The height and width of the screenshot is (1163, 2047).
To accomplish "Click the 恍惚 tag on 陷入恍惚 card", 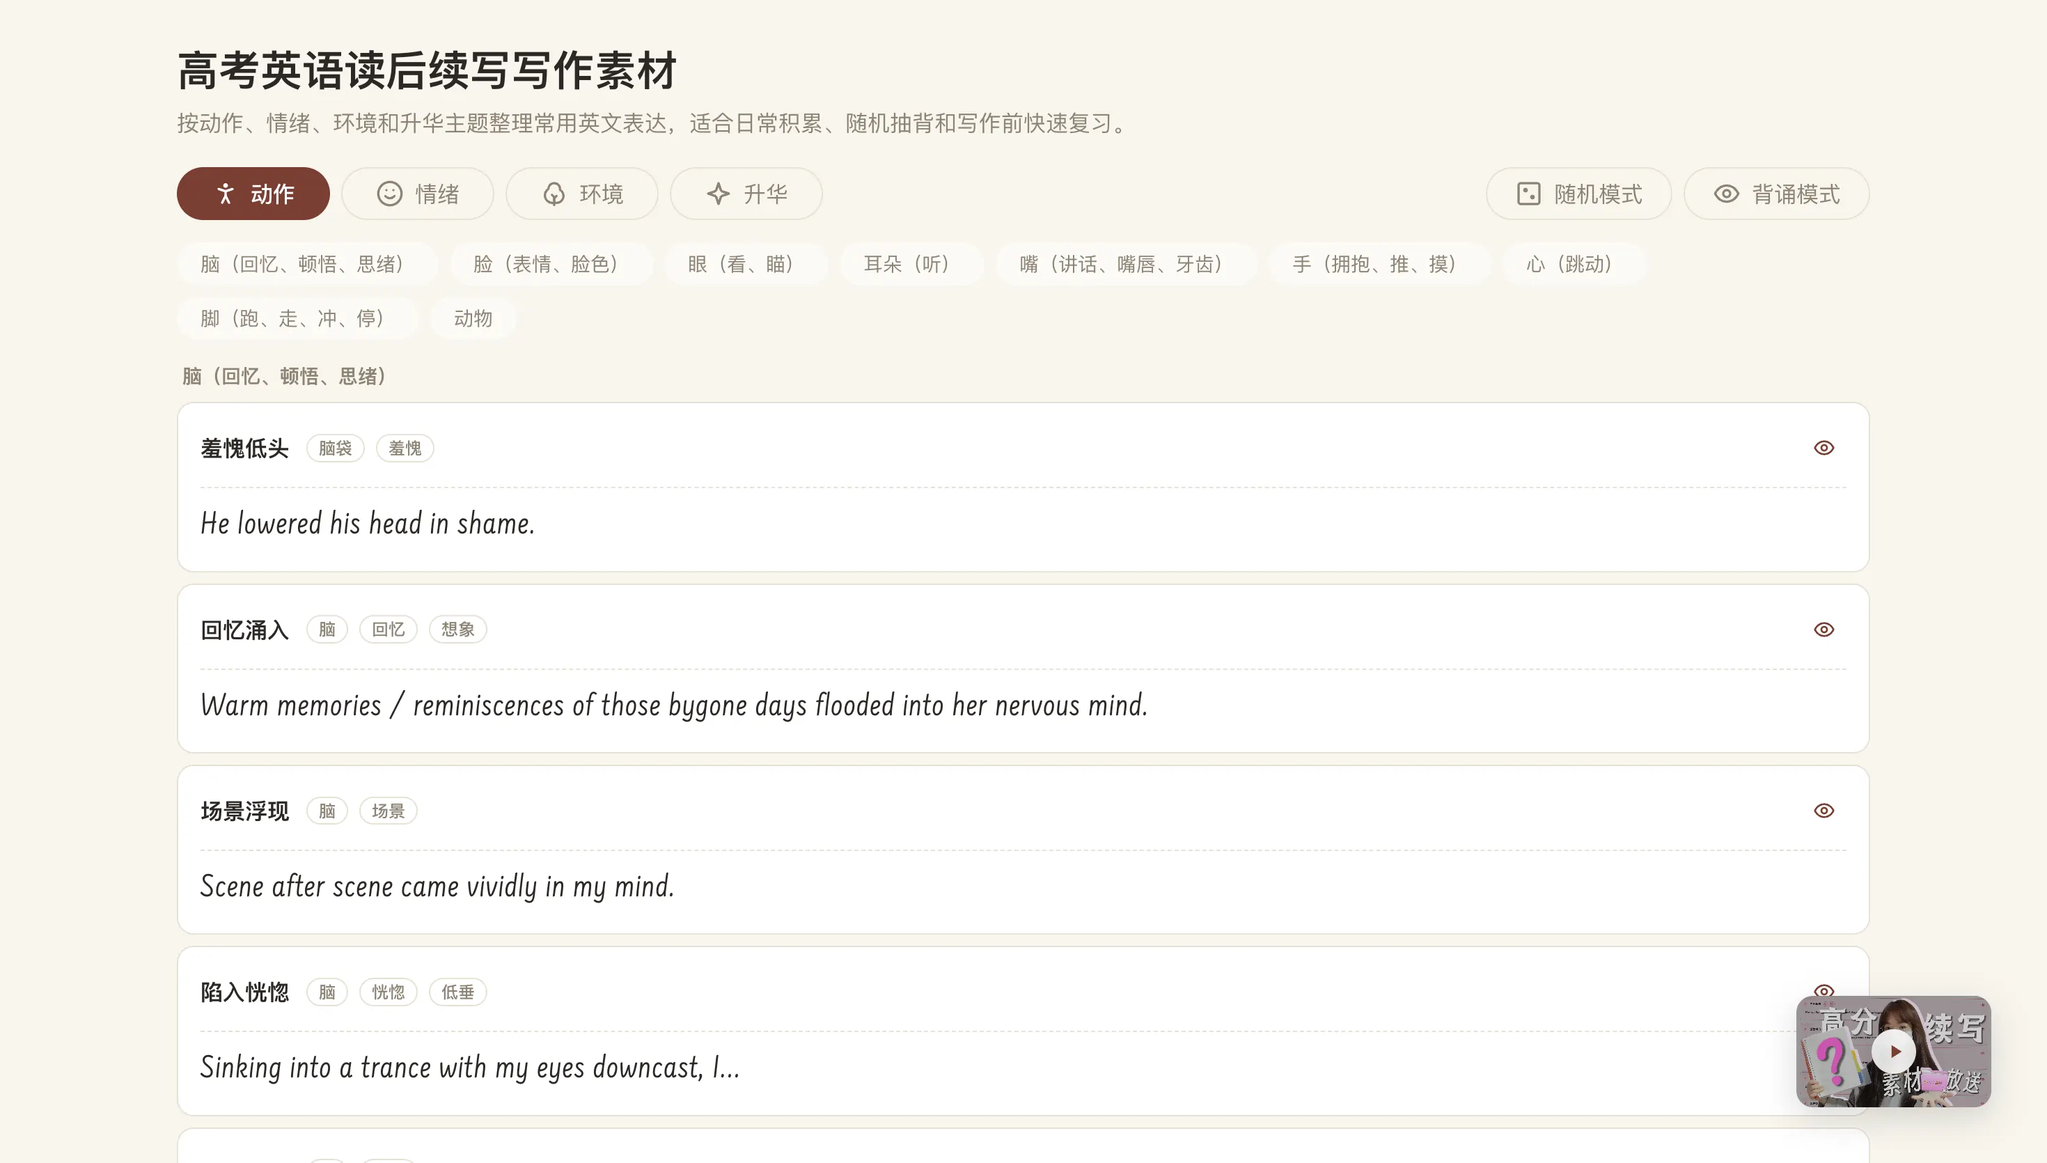I will [x=389, y=992].
